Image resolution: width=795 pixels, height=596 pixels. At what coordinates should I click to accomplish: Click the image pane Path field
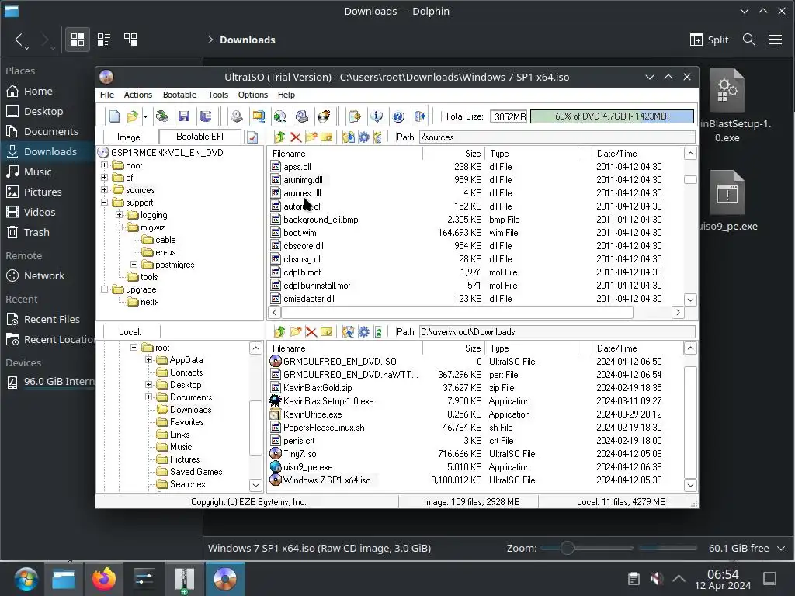[557, 137]
